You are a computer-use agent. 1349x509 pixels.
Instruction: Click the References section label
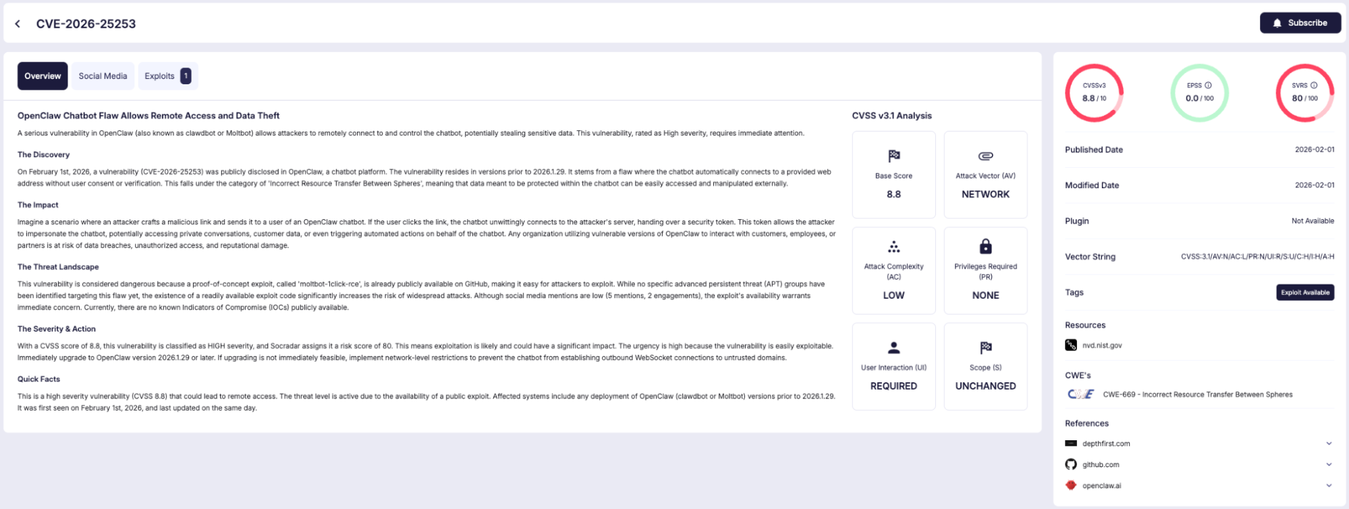click(1086, 423)
